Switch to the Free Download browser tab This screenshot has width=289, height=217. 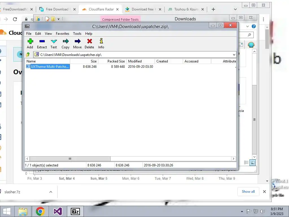pyautogui.click(x=57, y=9)
